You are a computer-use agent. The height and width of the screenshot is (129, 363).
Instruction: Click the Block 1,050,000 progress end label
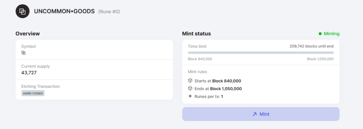pos(320,59)
